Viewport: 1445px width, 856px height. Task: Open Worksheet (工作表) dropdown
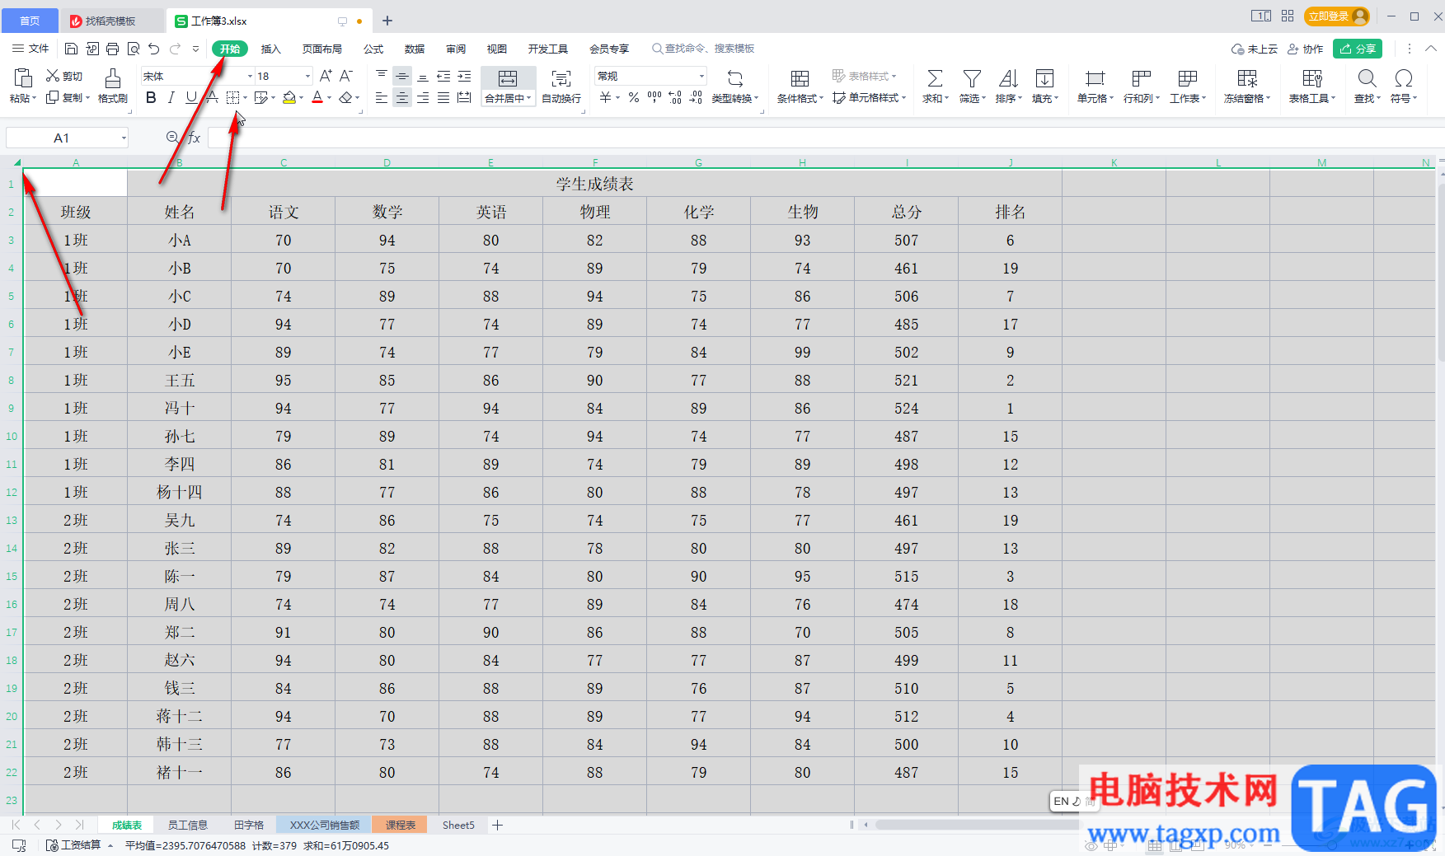tap(1188, 86)
